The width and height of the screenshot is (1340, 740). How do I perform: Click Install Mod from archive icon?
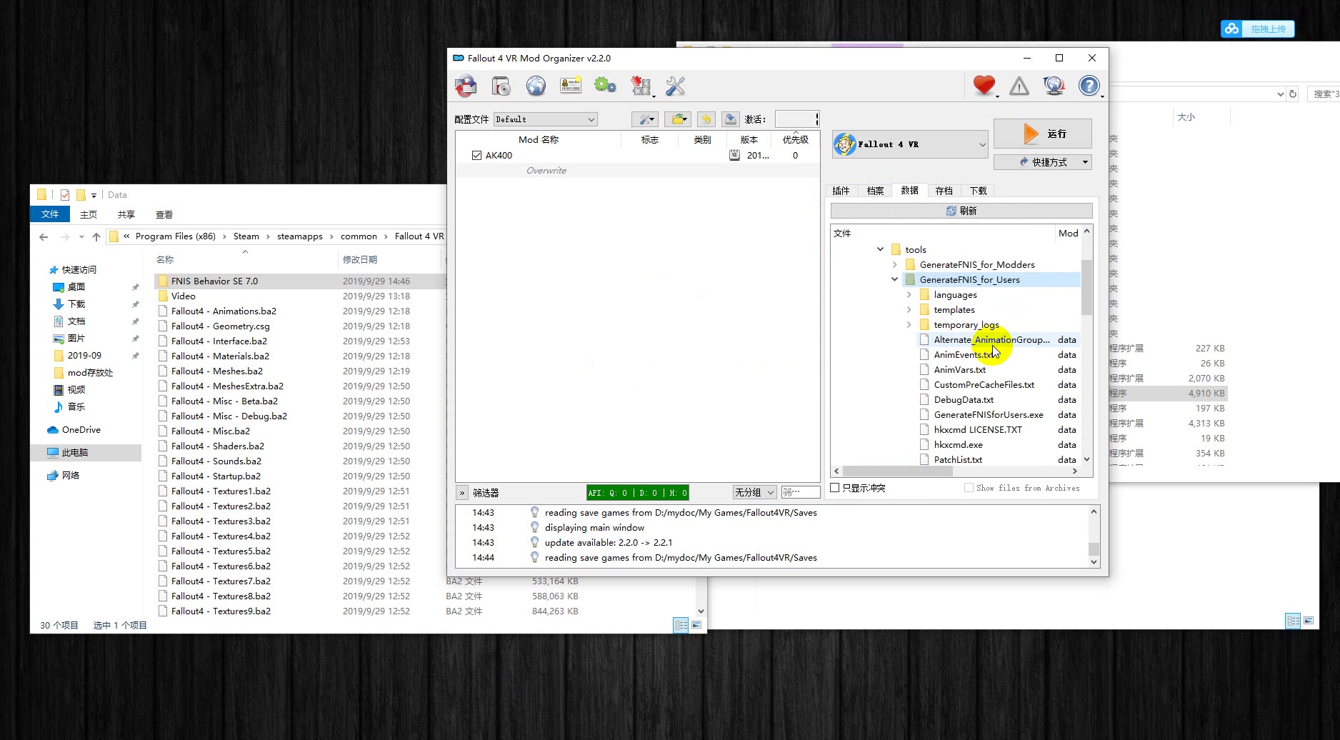[501, 86]
